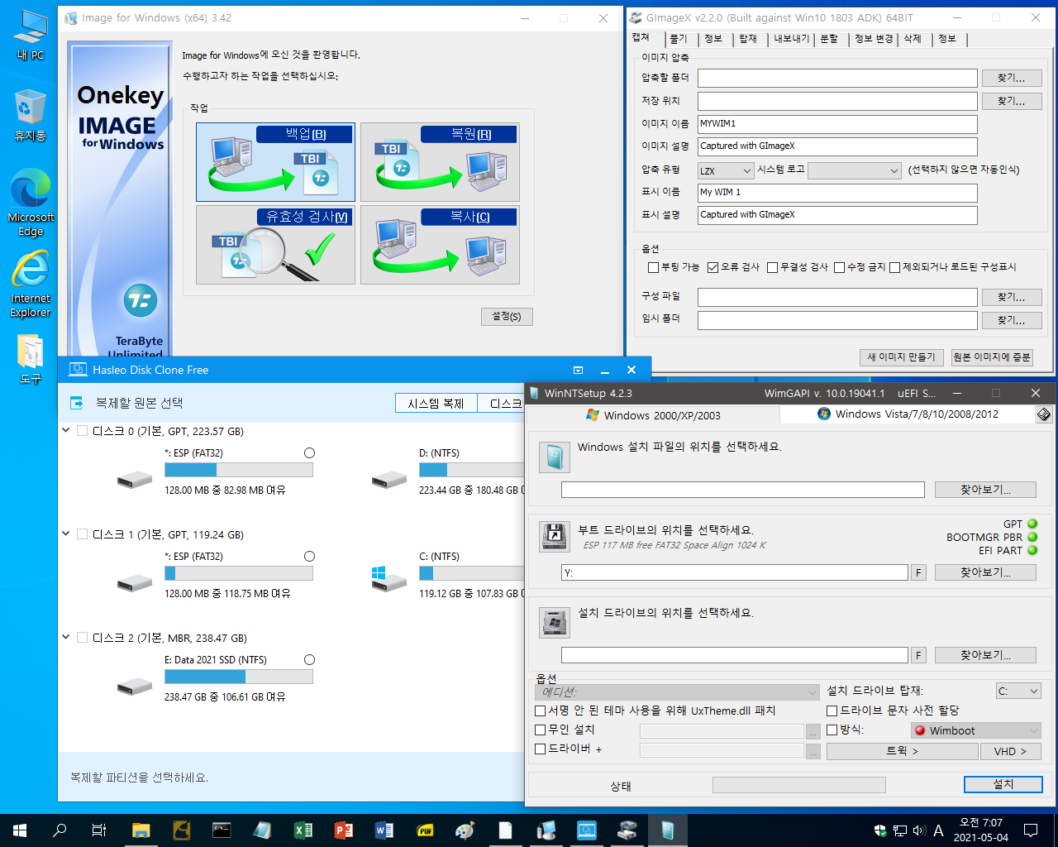Open the Internet Explorer desktop shortcut
1058x847 pixels.
(x=31, y=285)
